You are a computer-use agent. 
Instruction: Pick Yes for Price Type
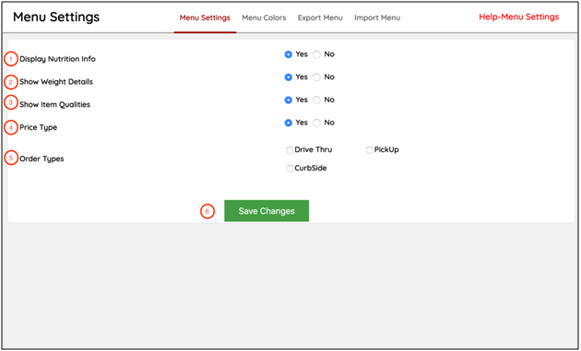click(x=289, y=123)
